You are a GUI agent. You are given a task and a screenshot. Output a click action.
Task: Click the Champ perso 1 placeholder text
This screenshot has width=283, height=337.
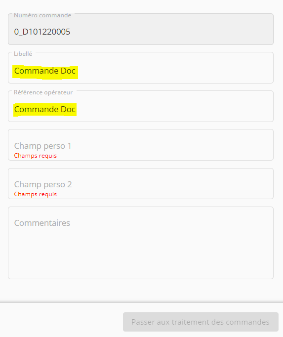click(x=42, y=146)
